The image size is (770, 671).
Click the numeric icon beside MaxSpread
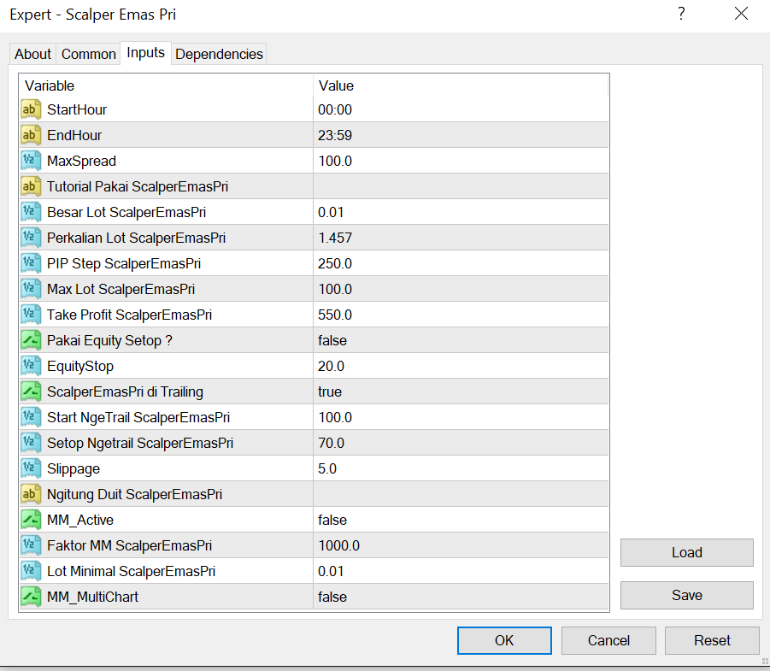(x=31, y=161)
